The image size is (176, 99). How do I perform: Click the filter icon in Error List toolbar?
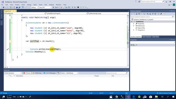tap(59, 73)
